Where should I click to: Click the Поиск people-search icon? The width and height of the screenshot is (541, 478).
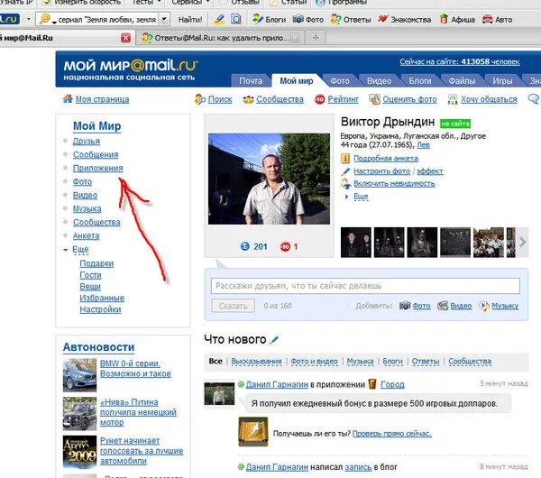point(200,99)
